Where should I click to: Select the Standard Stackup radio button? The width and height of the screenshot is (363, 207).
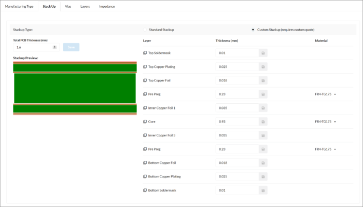(145, 30)
